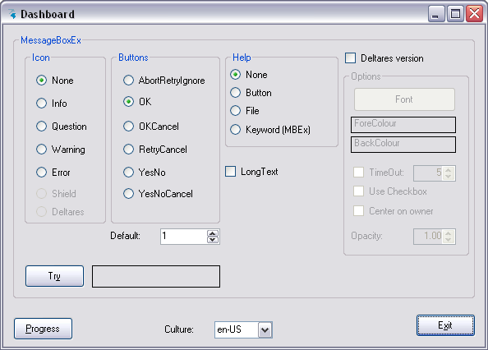This screenshot has height=350, width=488.
Task: Open the Progress dialog button
Action: point(43,329)
